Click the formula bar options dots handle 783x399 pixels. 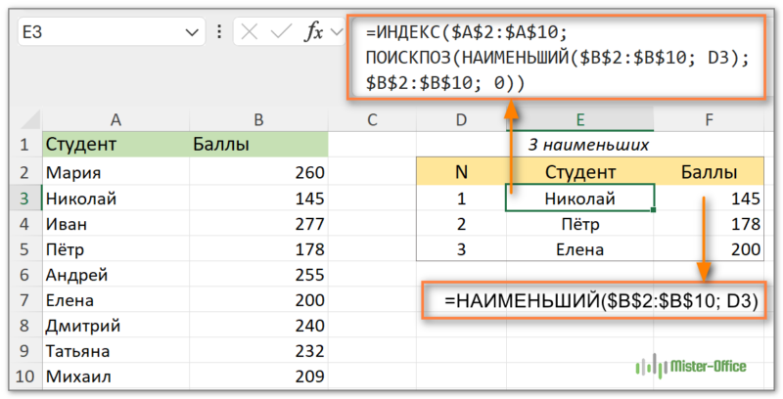click(x=221, y=32)
